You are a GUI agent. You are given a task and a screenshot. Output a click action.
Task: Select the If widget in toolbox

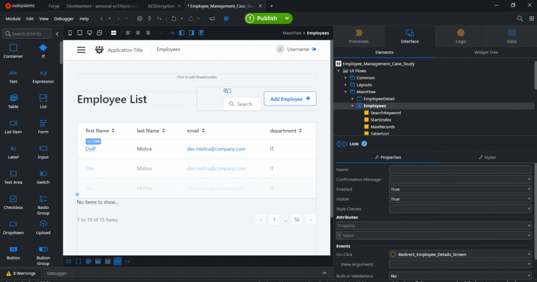click(43, 51)
